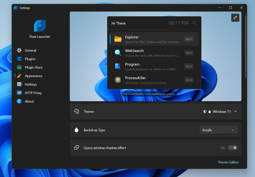255x177 pixels.
Task: Select the ProcessKiller result title
Action: pos(135,78)
